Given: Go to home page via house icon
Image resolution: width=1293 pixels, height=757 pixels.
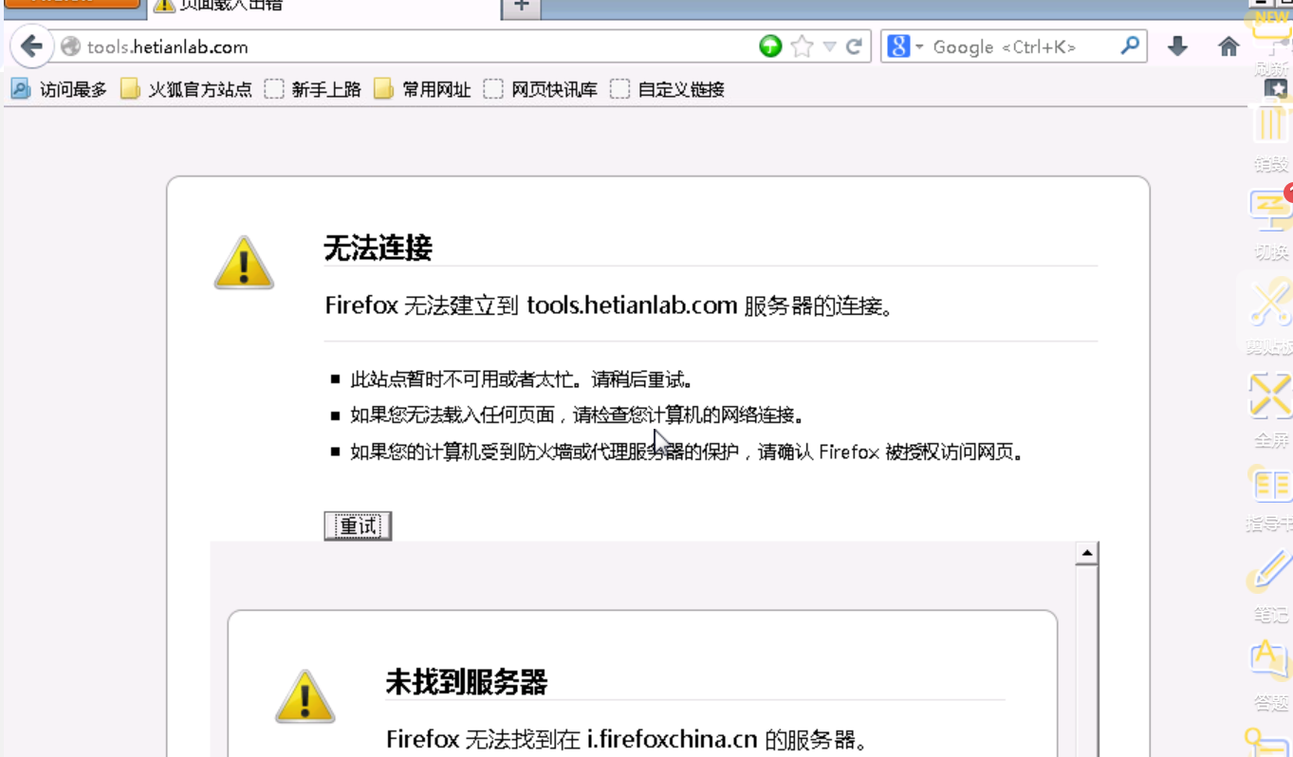Looking at the screenshot, I should pos(1228,46).
